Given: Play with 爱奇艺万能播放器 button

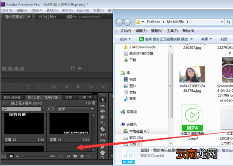Looking at the screenshot, I should pyautogui.click(x=164, y=39).
